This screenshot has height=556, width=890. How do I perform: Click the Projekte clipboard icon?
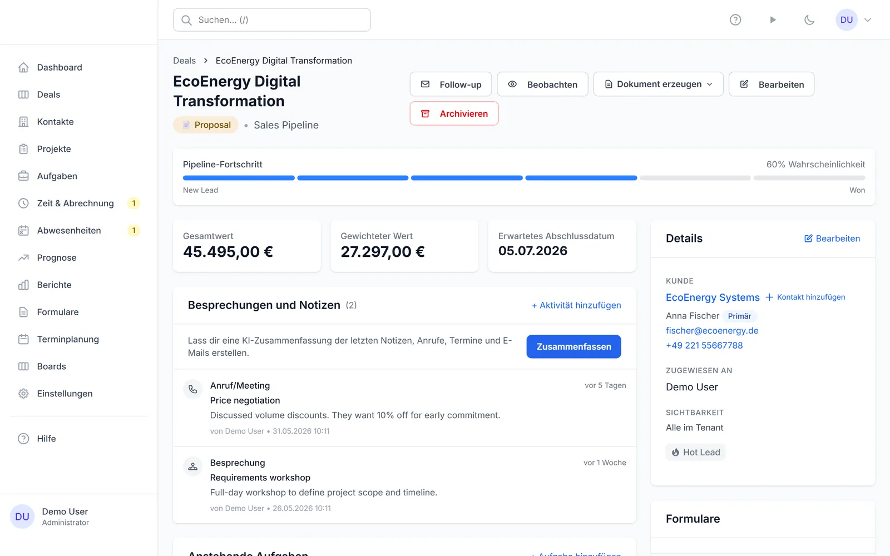point(23,149)
